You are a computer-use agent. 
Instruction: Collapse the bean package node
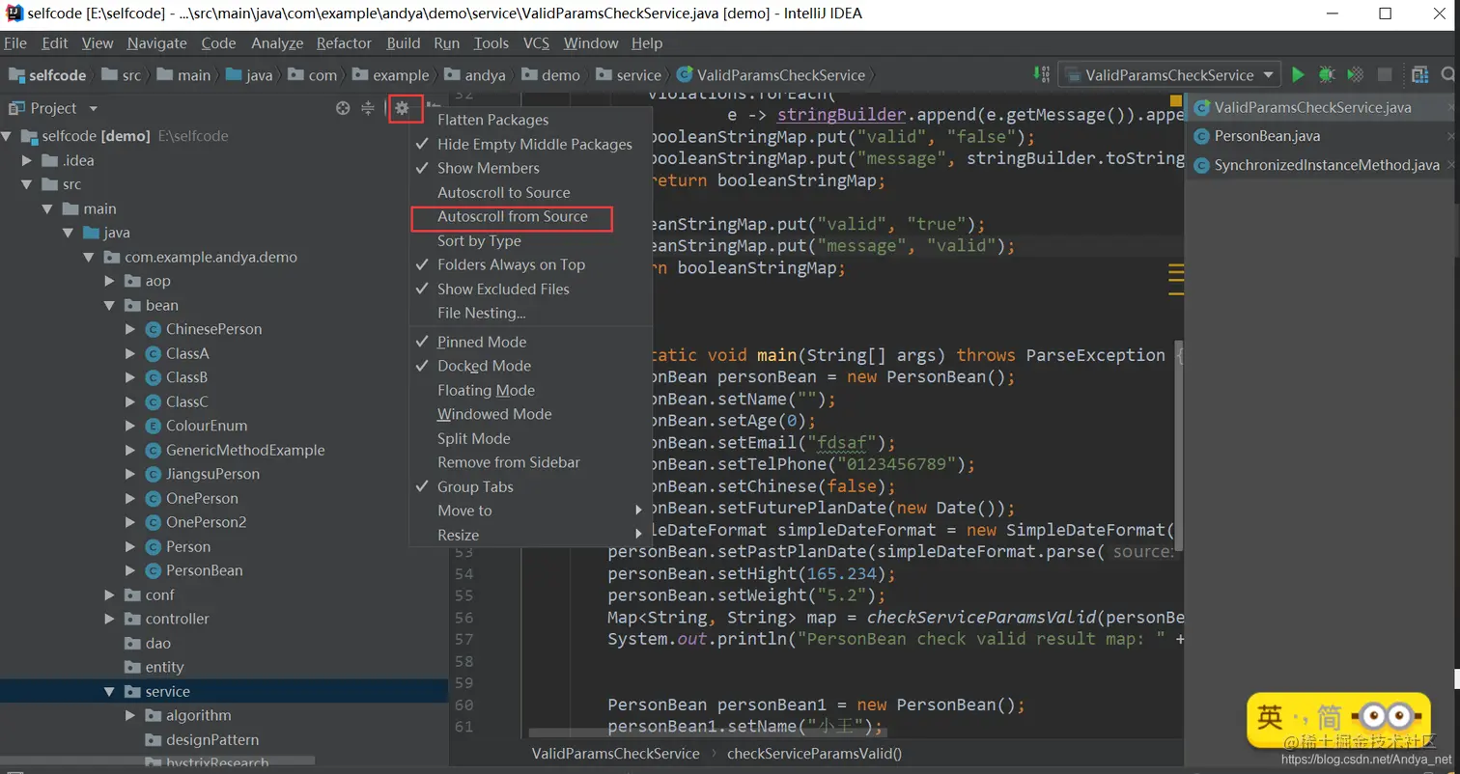click(x=109, y=305)
